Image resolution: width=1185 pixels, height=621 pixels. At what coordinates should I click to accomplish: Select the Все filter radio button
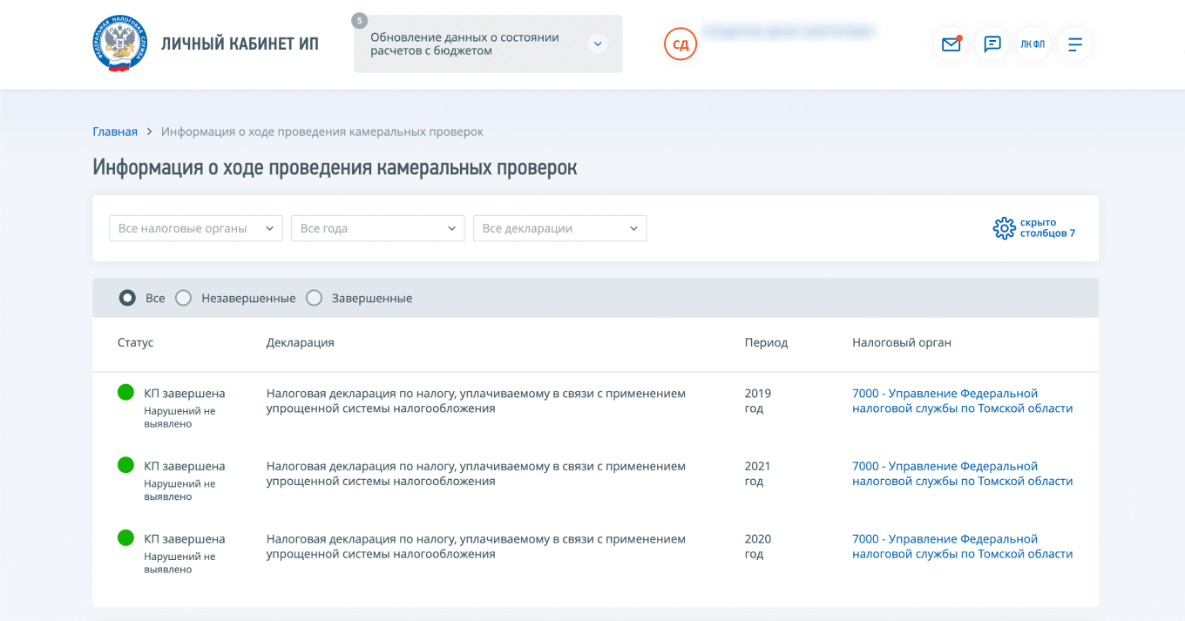point(126,297)
